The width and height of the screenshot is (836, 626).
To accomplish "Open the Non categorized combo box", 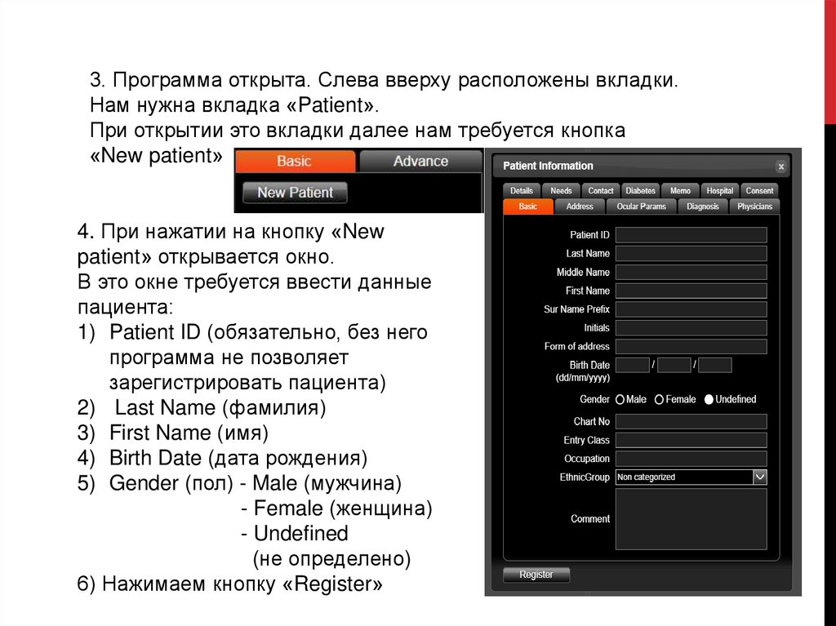I will [x=684, y=477].
